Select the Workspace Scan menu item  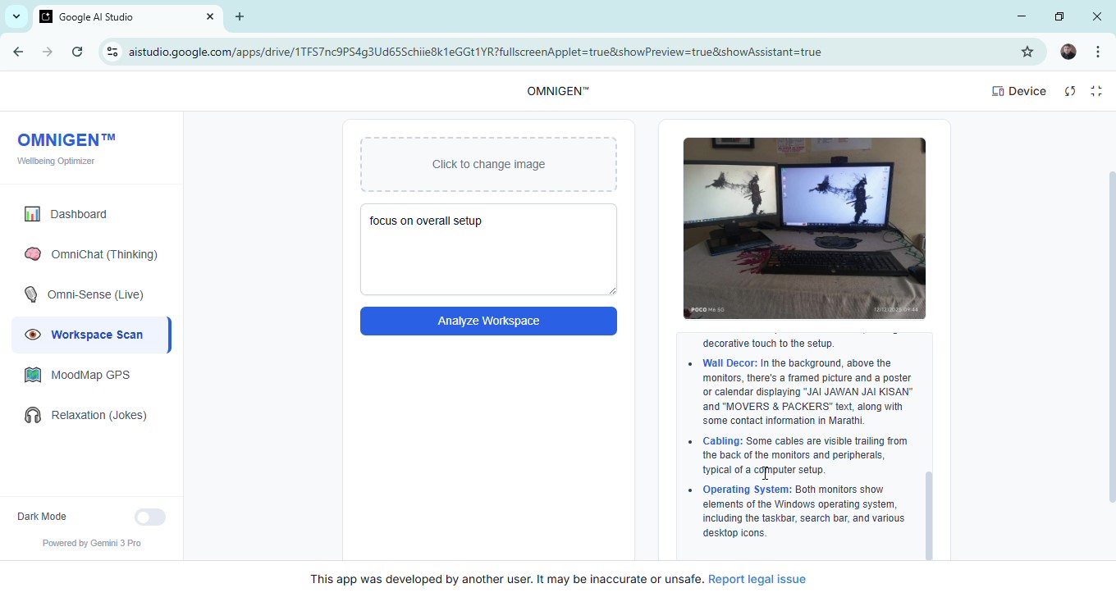tap(91, 335)
